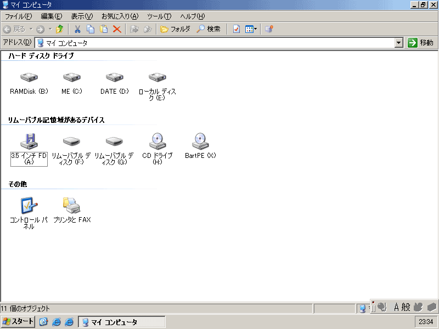Click the 移動 Go button
This screenshot has height=329, width=439.
[420, 43]
